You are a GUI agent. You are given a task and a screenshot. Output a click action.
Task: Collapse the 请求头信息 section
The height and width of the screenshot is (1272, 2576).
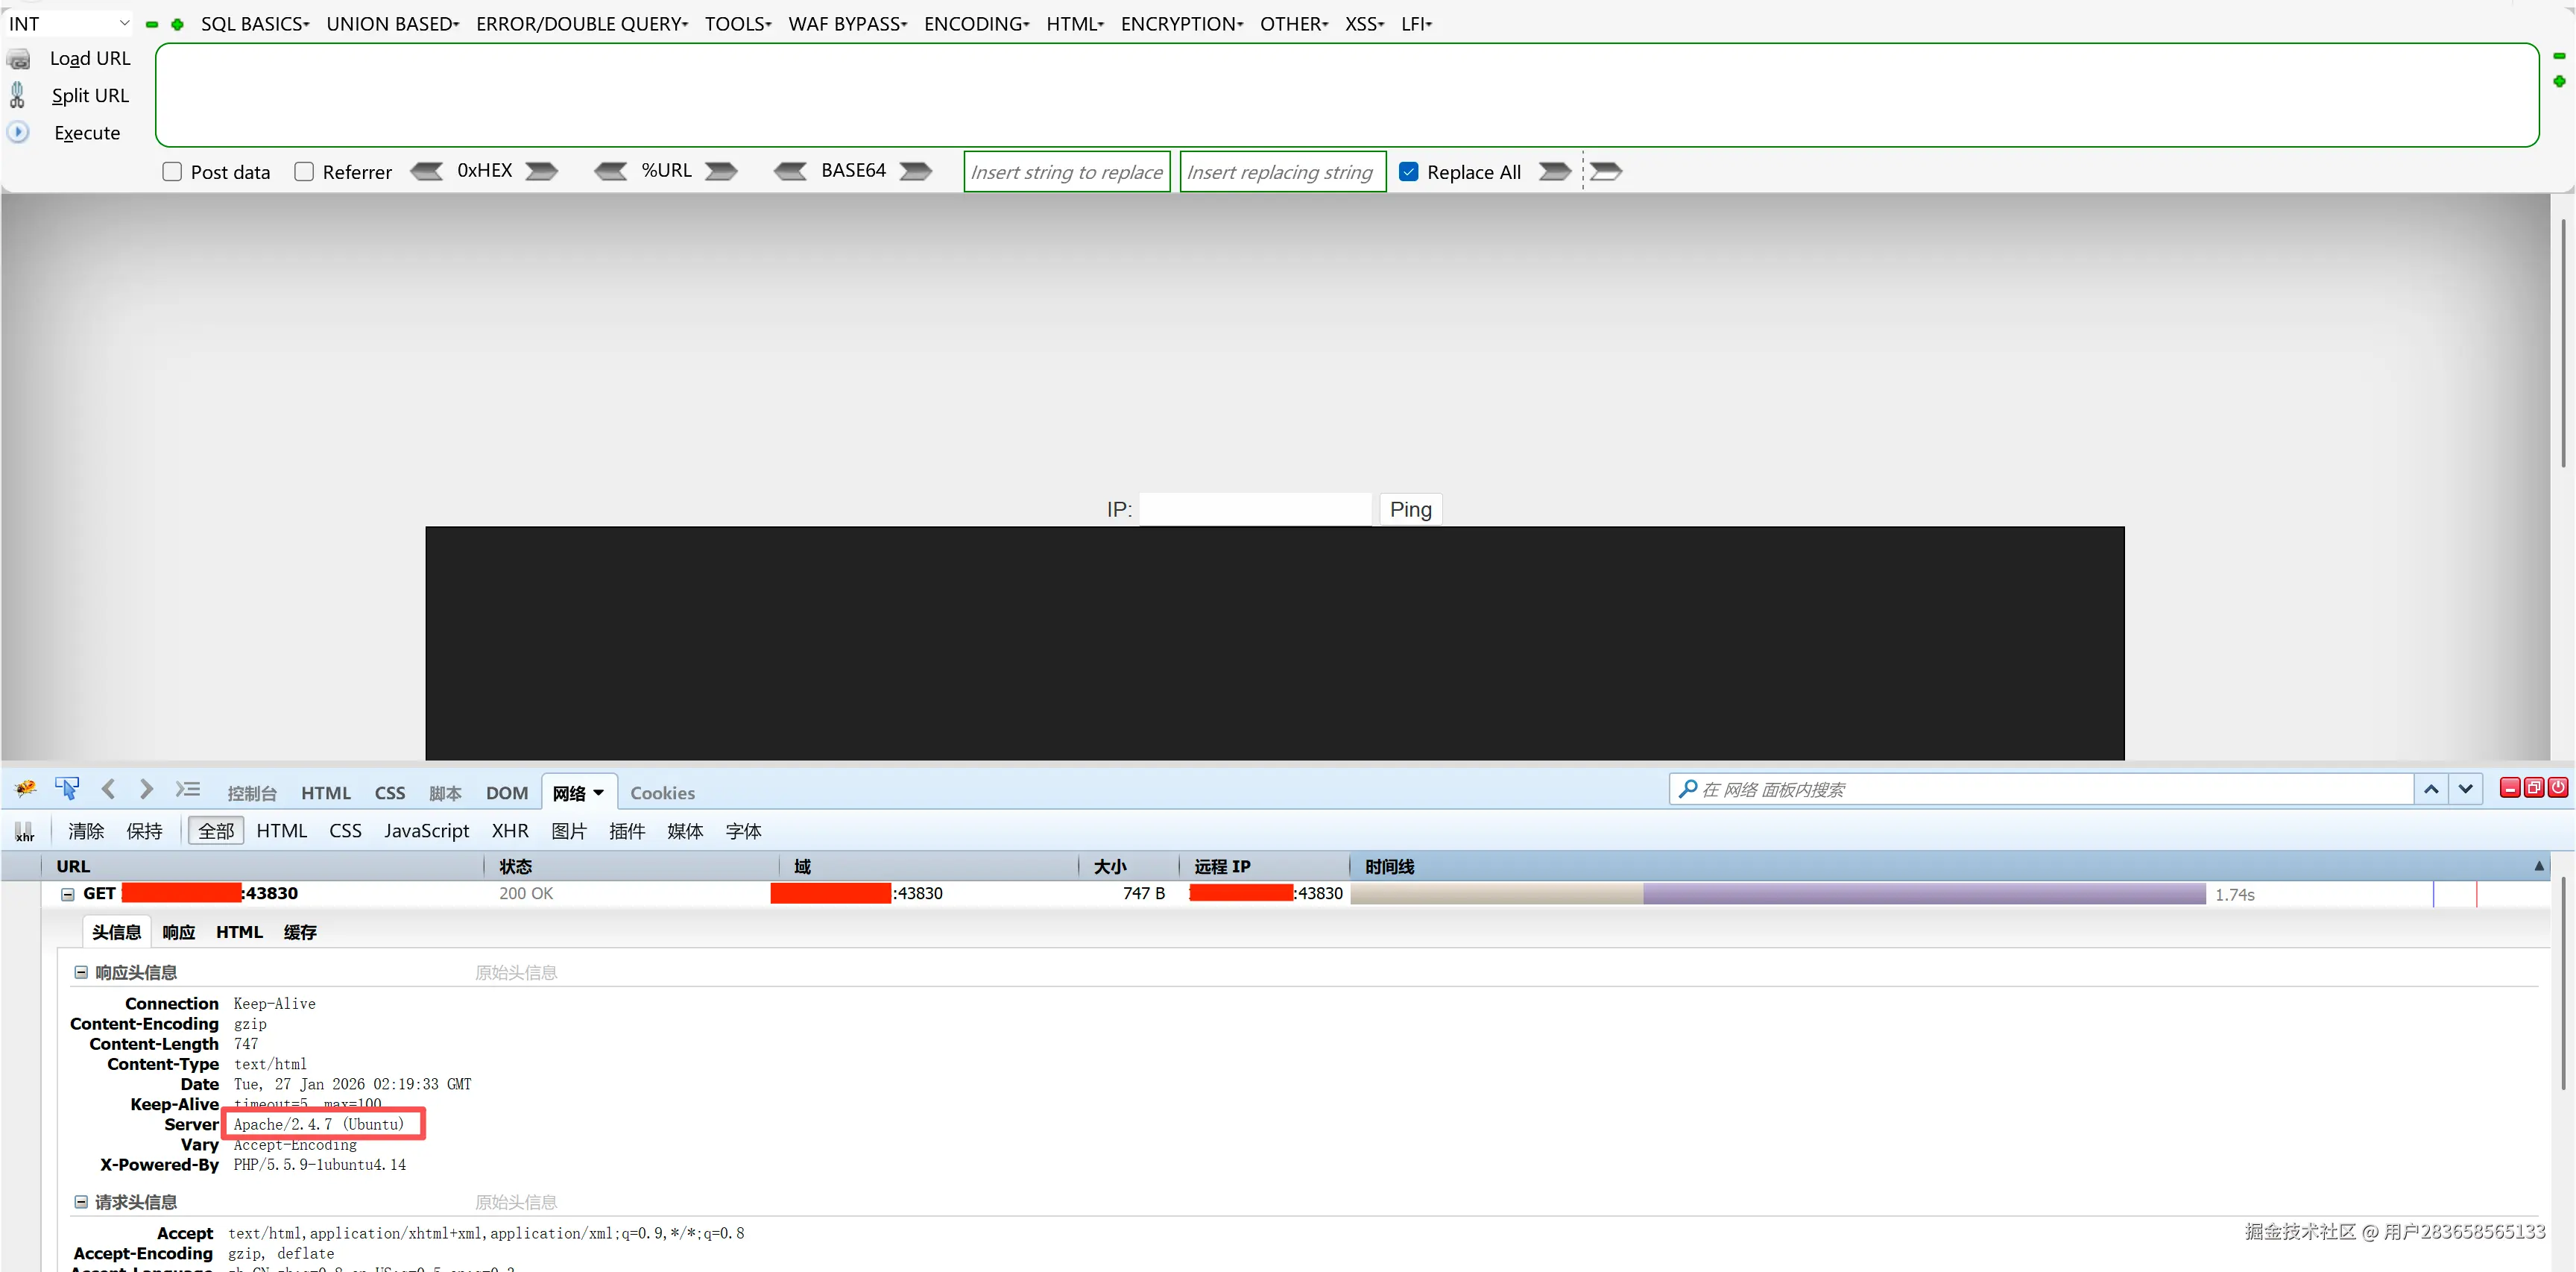pos(81,1202)
